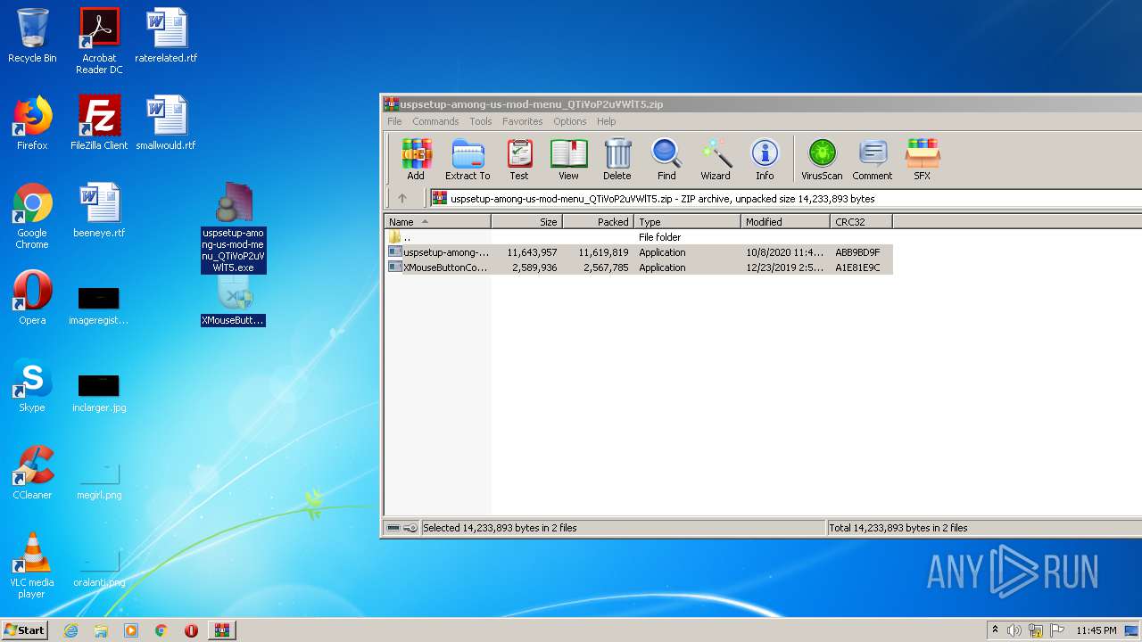Select smallwould.rtf desktop file
The image size is (1142, 642).
pyautogui.click(x=166, y=123)
